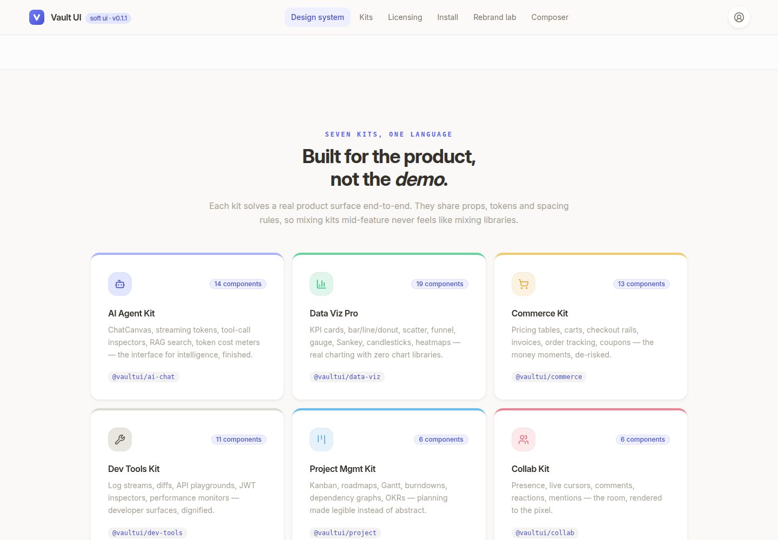
Task: Open the Rebrand lab nav item
Action: coord(495,17)
